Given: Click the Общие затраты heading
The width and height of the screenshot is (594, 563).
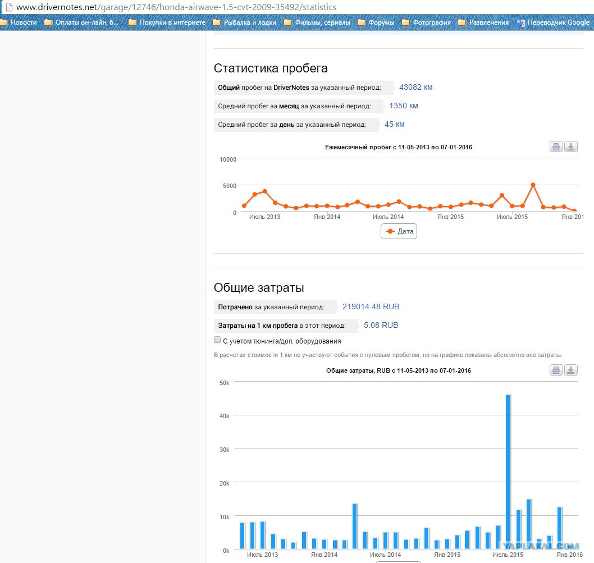Looking at the screenshot, I should pyautogui.click(x=259, y=287).
